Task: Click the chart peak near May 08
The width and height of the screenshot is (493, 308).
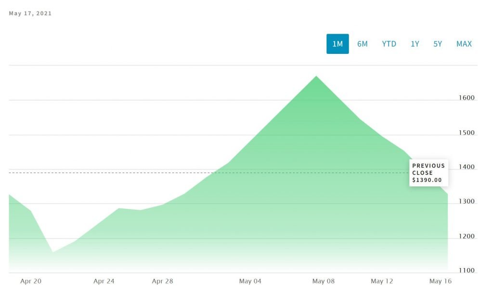Action: click(316, 77)
